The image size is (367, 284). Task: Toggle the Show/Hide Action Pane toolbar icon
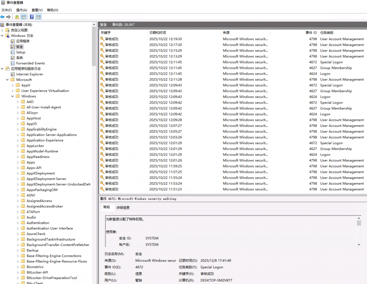(x=38, y=17)
